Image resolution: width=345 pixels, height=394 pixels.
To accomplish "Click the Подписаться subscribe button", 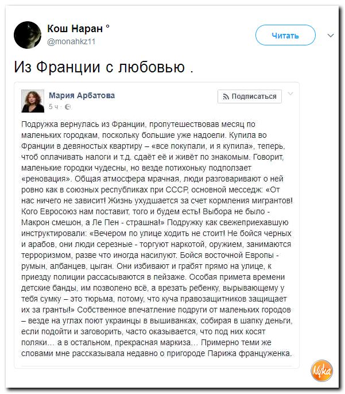I will click(250, 96).
